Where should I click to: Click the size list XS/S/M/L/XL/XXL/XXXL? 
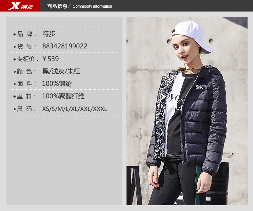(x=75, y=109)
